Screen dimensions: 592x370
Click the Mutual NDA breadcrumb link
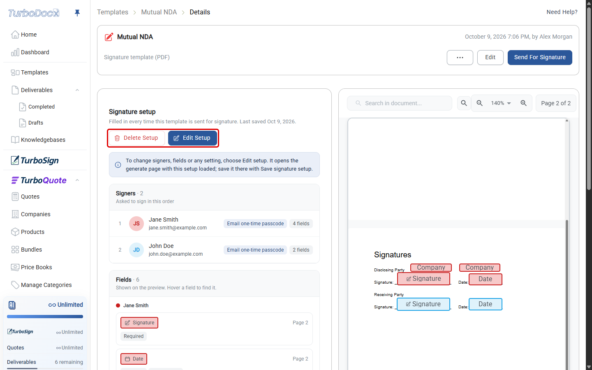click(x=159, y=12)
